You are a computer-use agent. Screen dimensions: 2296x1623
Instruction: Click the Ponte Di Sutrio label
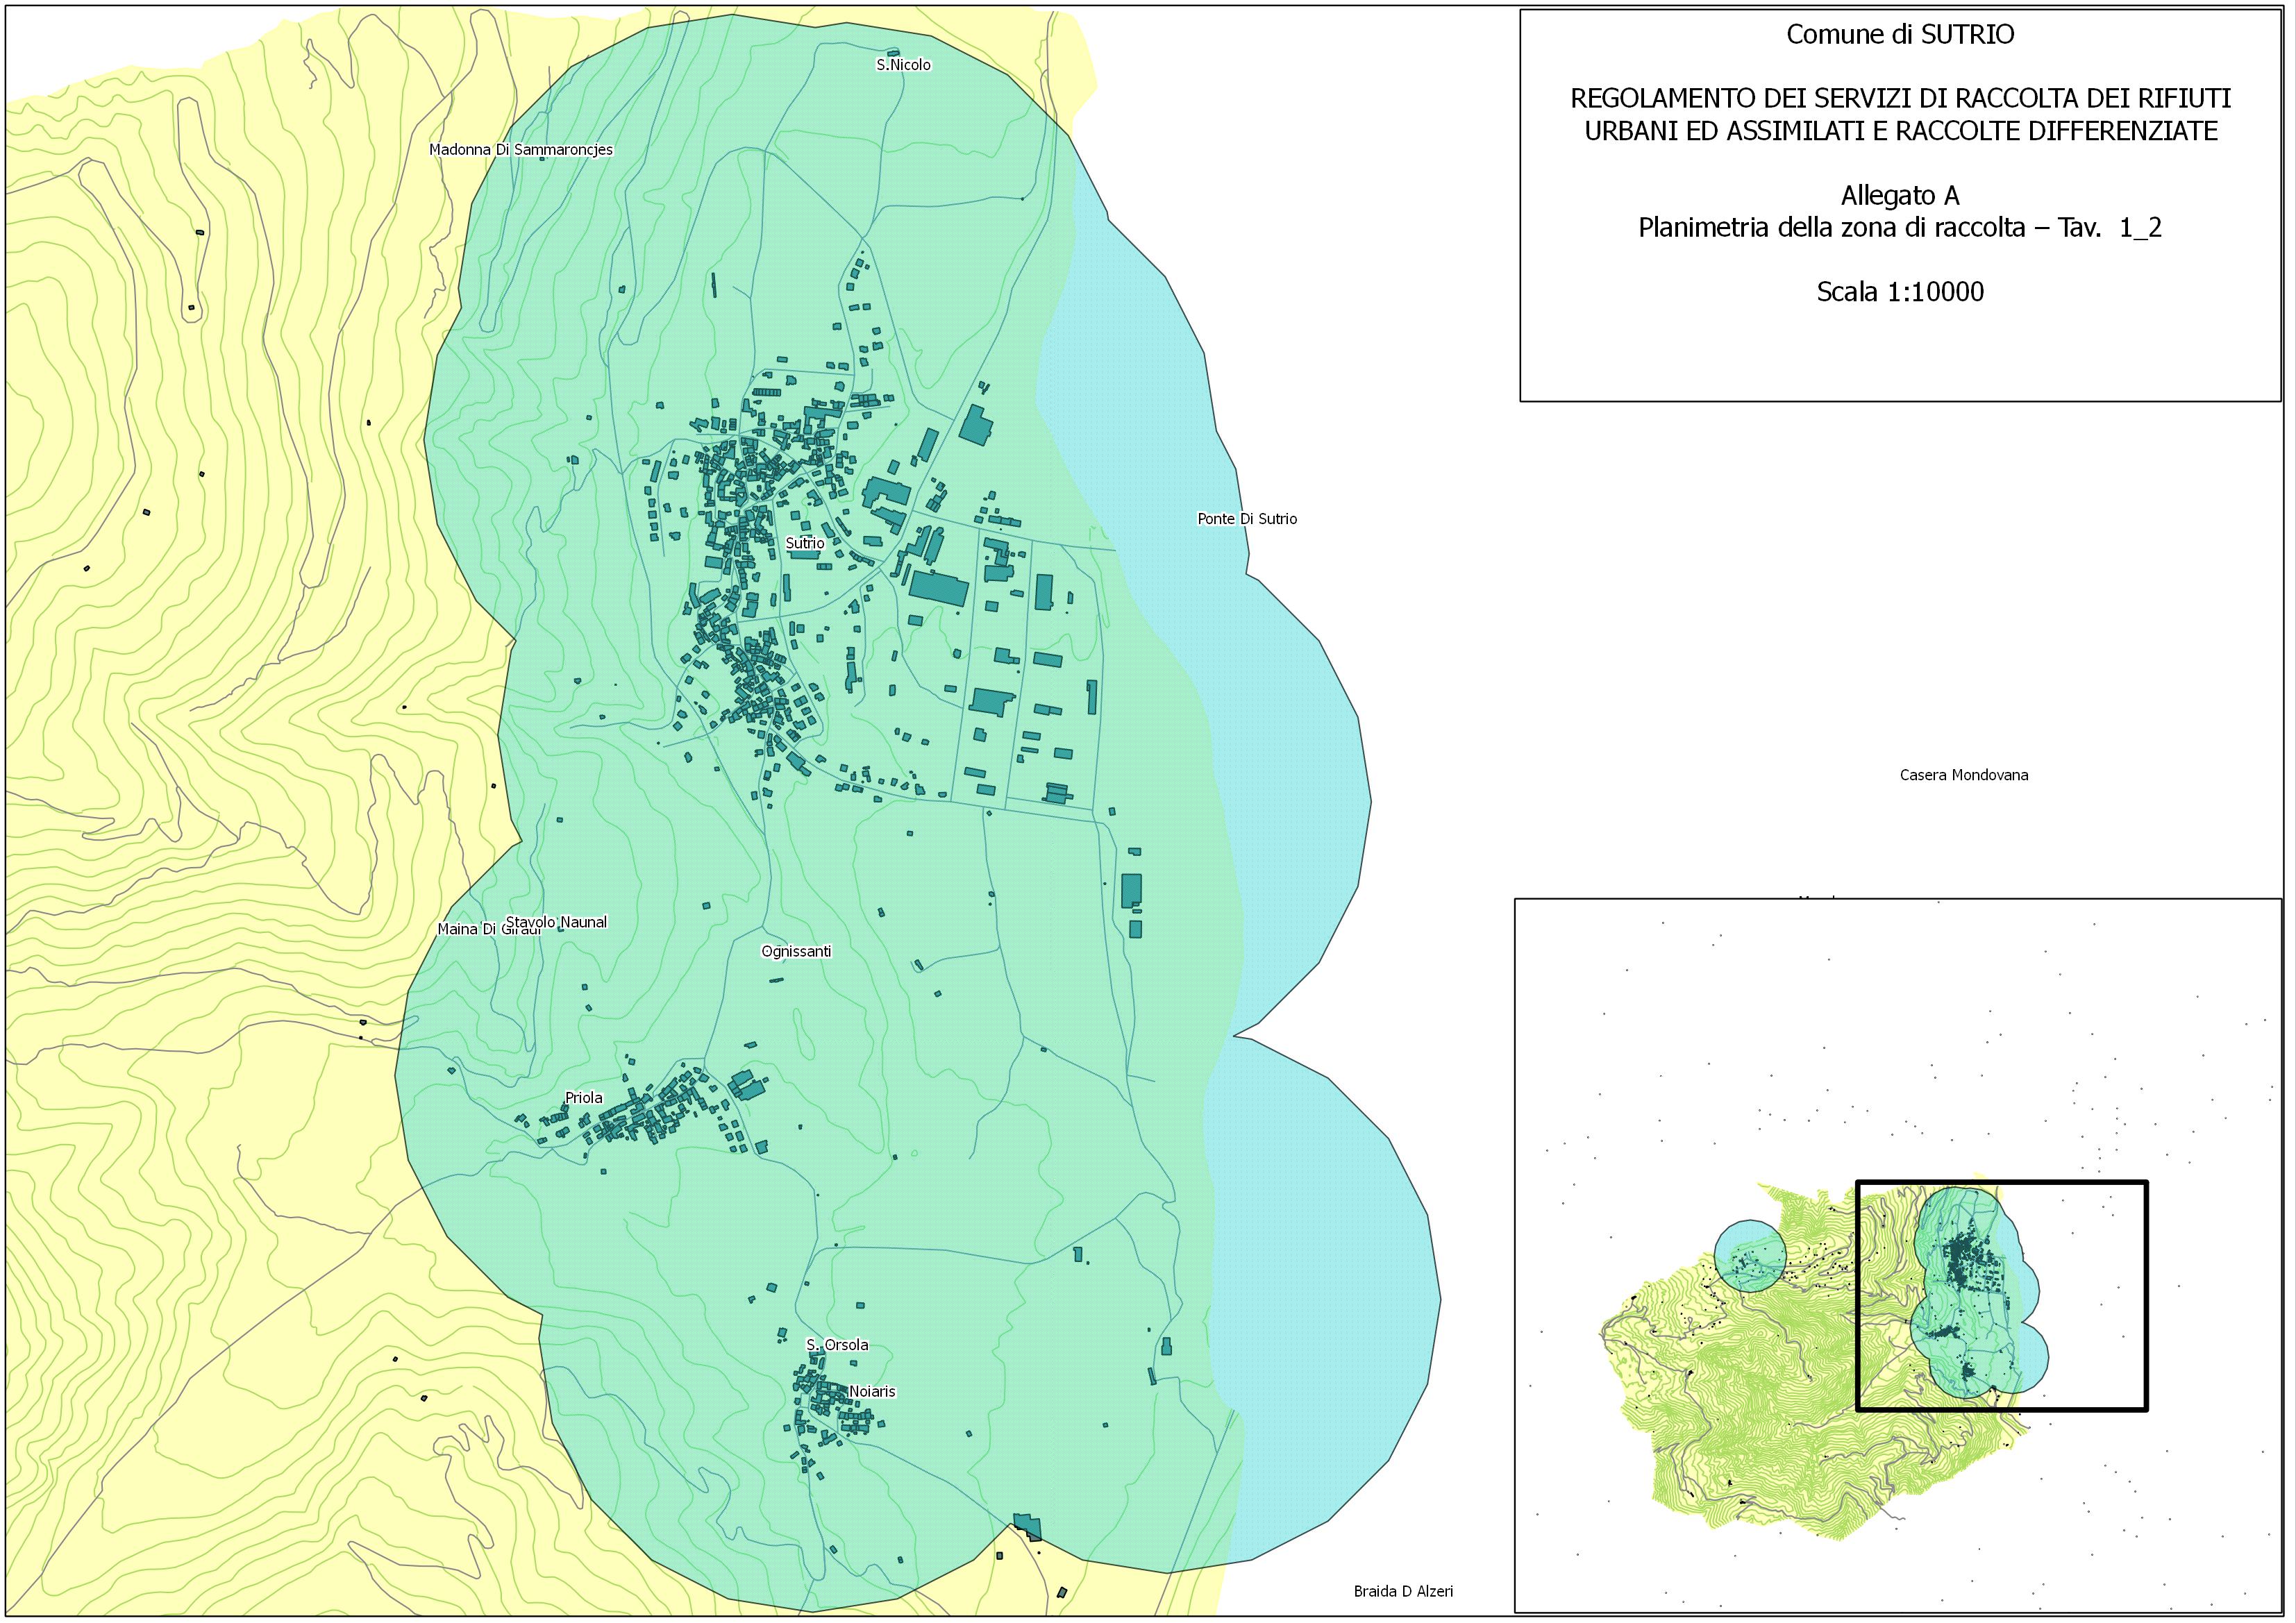(1247, 519)
